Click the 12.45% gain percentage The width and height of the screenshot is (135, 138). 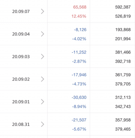[79, 16]
